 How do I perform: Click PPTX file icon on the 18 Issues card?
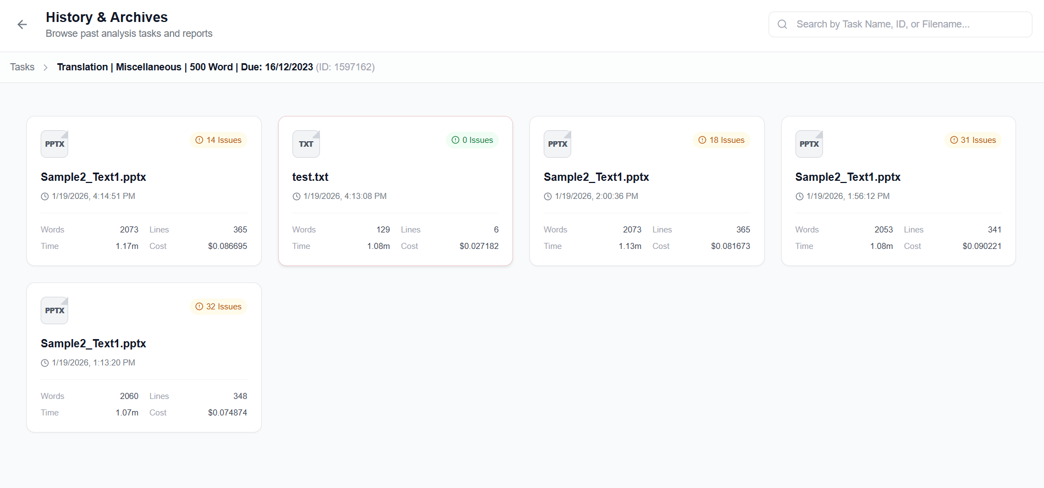(x=557, y=144)
